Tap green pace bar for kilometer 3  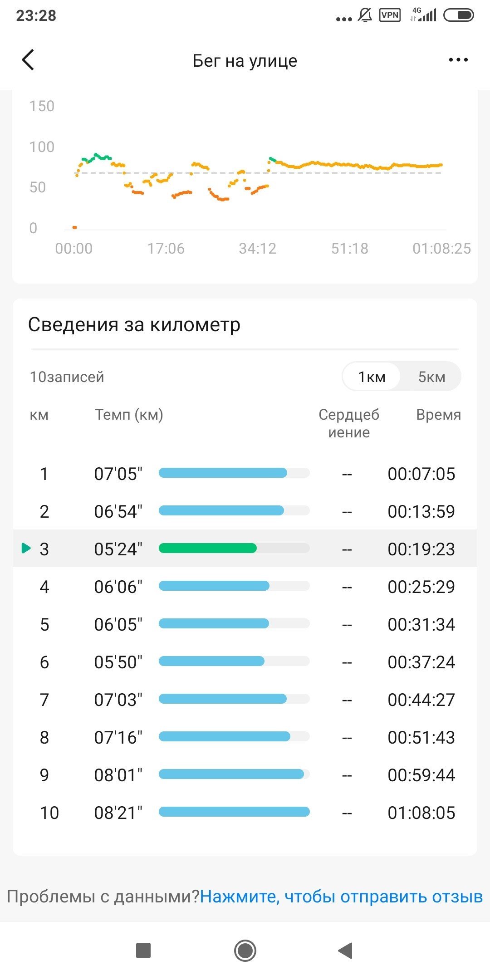[207, 548]
